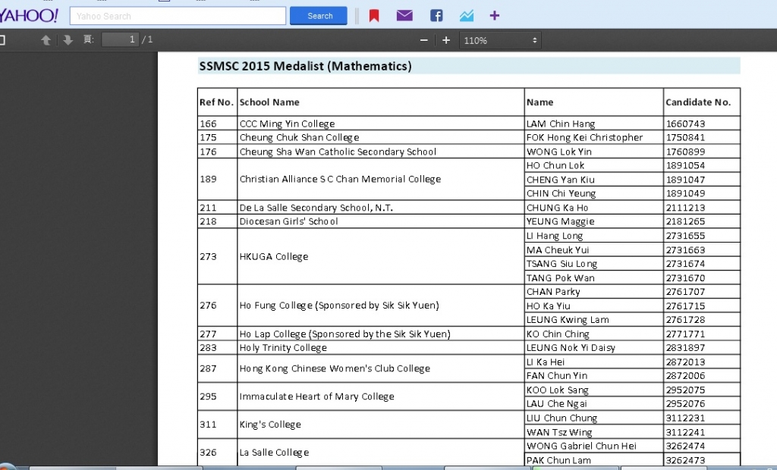This screenshot has height=470, width=777.
Task: Focus the Yahoo Search text box
Action: [178, 16]
